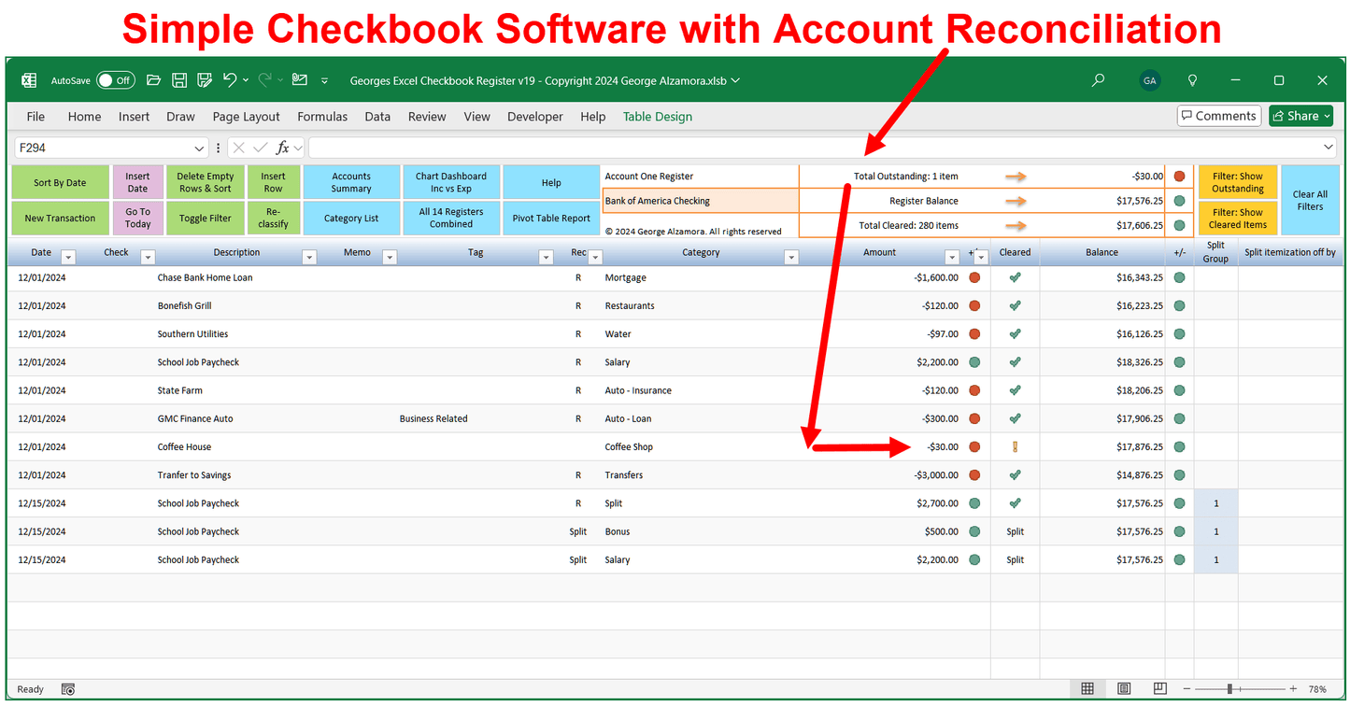Click Toggle Filter button

(x=206, y=219)
